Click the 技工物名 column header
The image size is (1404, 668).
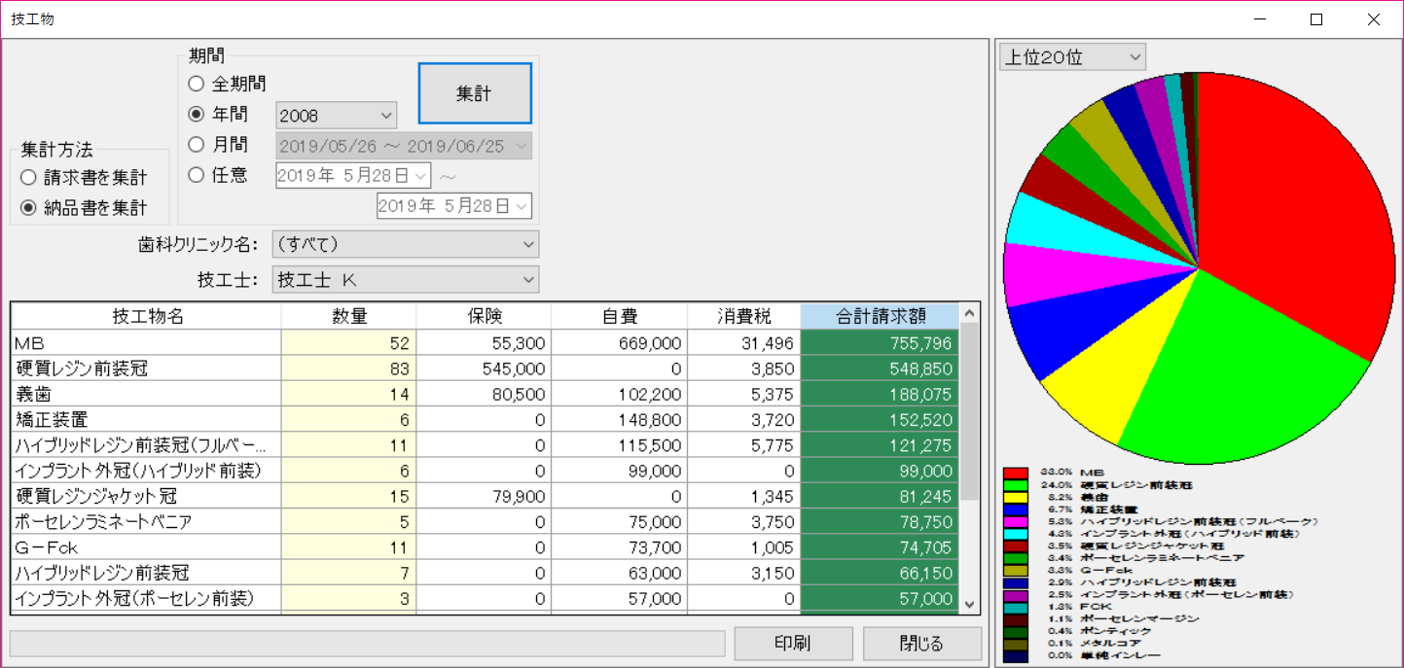tap(147, 316)
